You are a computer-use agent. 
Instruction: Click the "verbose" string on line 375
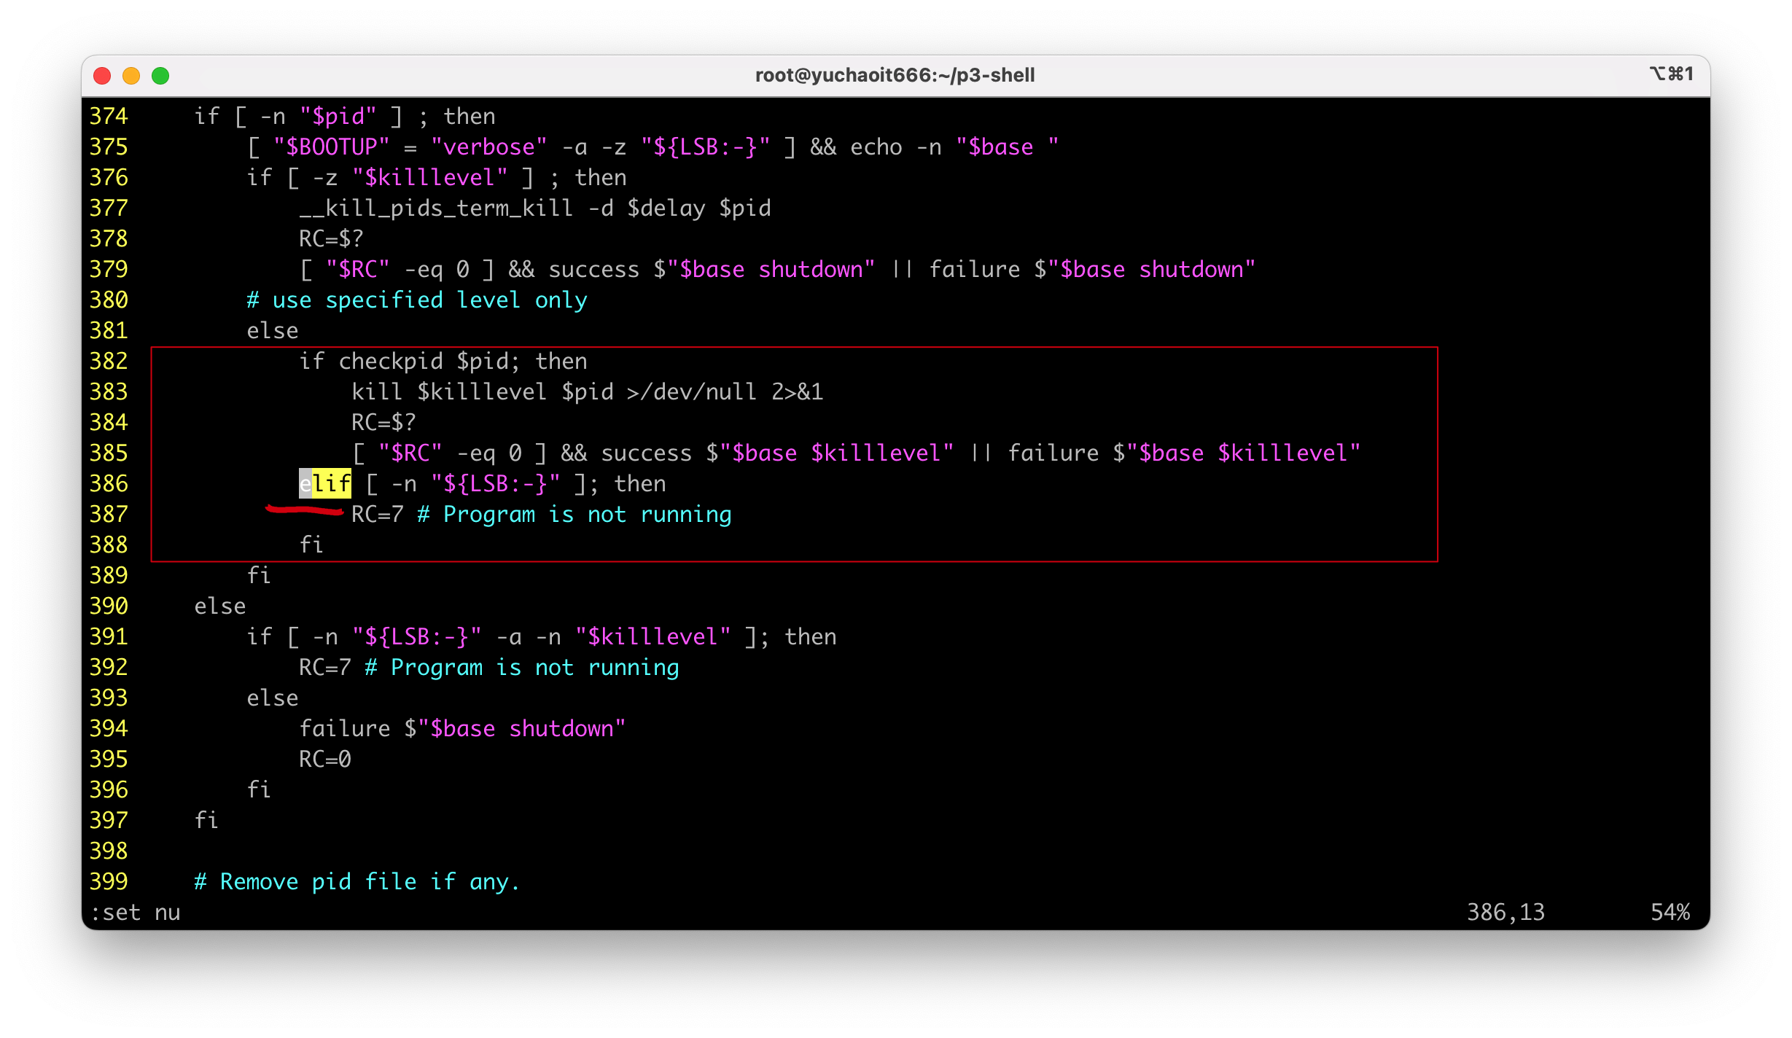(x=488, y=147)
